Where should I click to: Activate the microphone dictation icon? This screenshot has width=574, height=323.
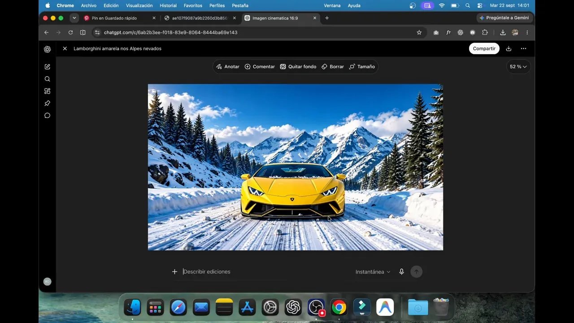pos(401,271)
